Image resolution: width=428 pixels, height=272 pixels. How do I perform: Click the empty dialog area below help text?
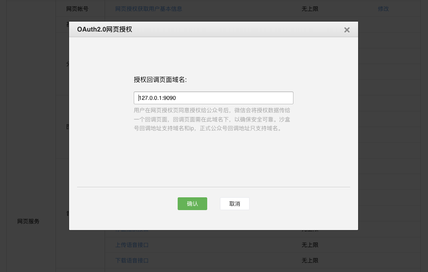click(213, 160)
